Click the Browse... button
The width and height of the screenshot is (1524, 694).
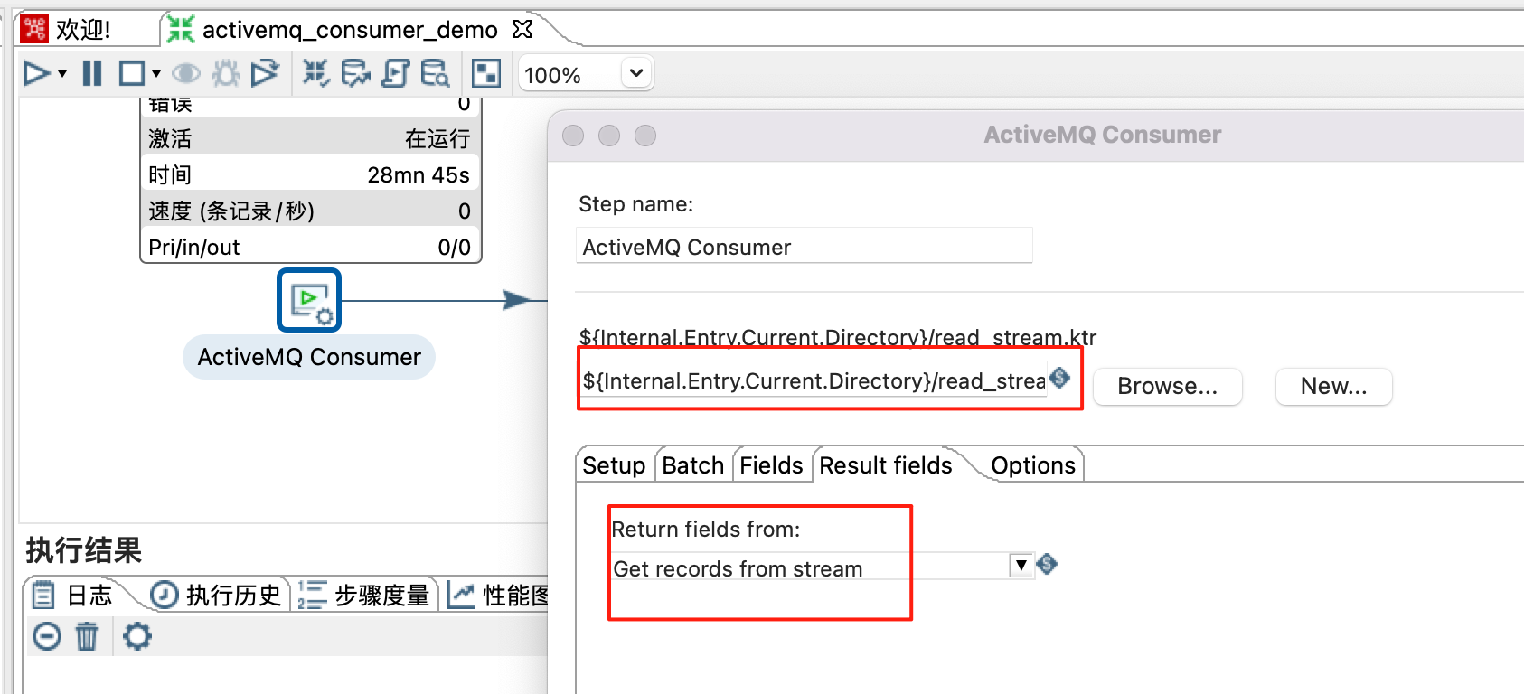click(1167, 386)
